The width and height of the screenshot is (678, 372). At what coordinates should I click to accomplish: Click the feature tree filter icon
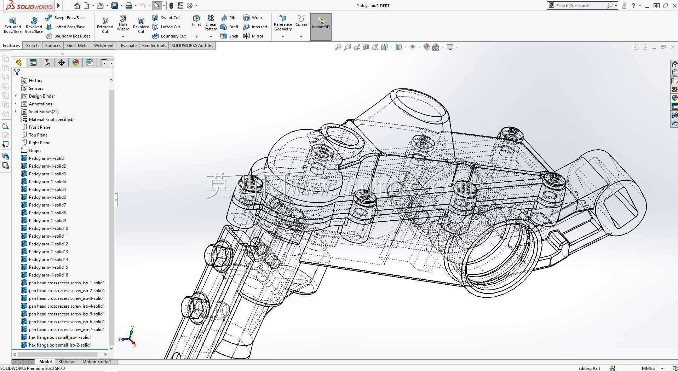pyautogui.click(x=17, y=72)
